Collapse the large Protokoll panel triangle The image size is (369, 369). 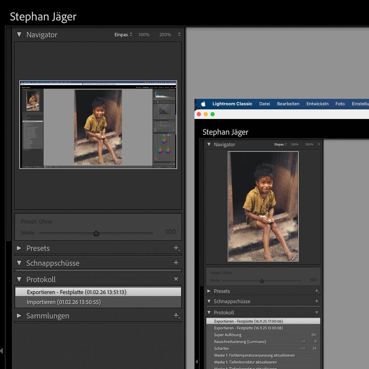click(19, 280)
